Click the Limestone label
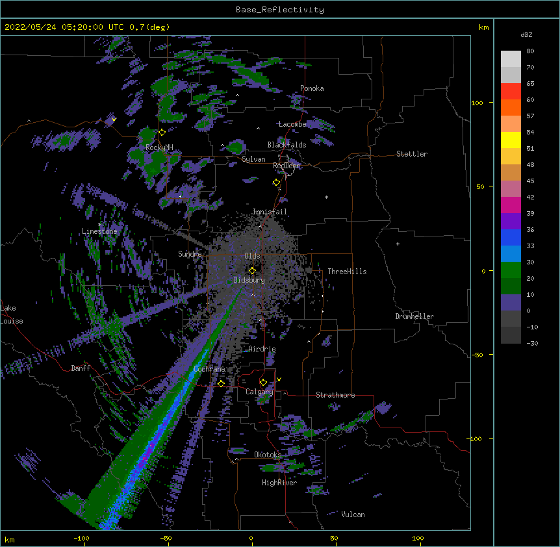Image resolution: width=560 pixels, height=547 pixels. coord(99,231)
